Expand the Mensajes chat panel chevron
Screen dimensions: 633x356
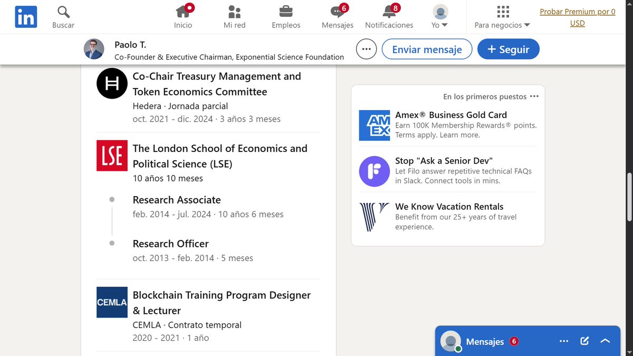[605, 341]
